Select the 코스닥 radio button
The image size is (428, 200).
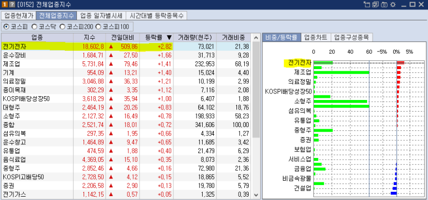[34, 27]
